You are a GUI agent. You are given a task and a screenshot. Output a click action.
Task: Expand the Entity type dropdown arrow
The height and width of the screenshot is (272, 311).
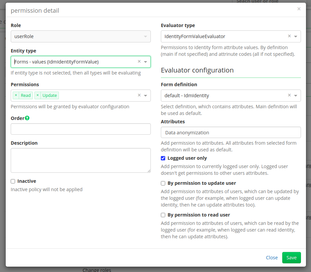pos(145,62)
